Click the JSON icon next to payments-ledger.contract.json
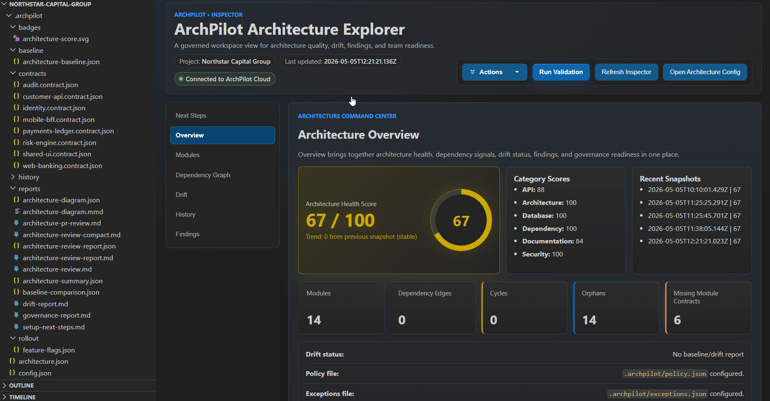Screen dimensions: 770x401 coord(16,131)
